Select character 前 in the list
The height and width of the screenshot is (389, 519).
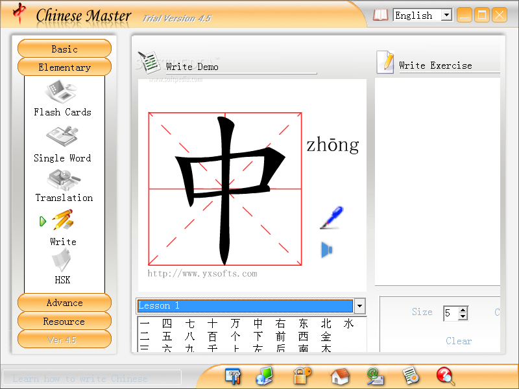[281, 336]
